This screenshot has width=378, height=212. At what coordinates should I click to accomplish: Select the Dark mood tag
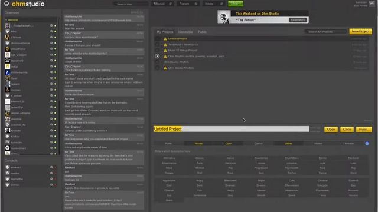click(200, 185)
